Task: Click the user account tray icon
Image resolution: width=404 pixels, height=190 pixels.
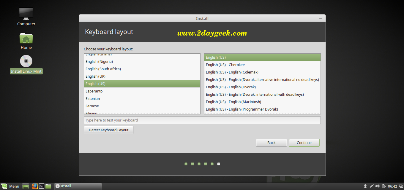Action: (365, 186)
